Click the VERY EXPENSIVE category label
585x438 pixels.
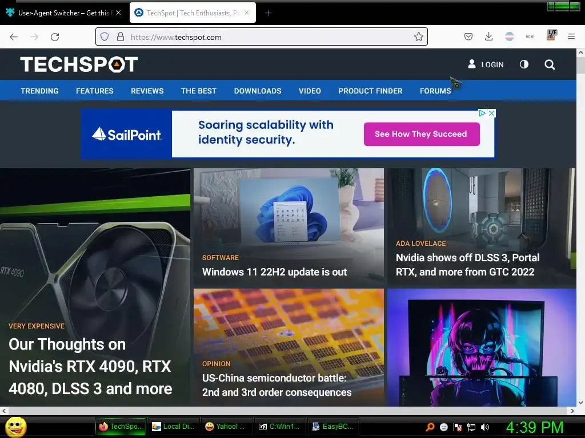pos(37,326)
